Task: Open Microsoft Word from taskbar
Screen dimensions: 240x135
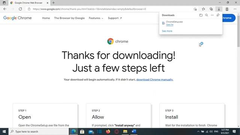Action: (x=134, y=132)
